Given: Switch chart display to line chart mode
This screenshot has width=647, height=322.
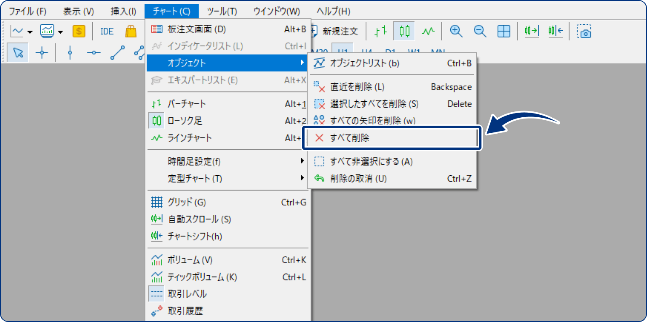Looking at the screenshot, I should (x=428, y=31).
